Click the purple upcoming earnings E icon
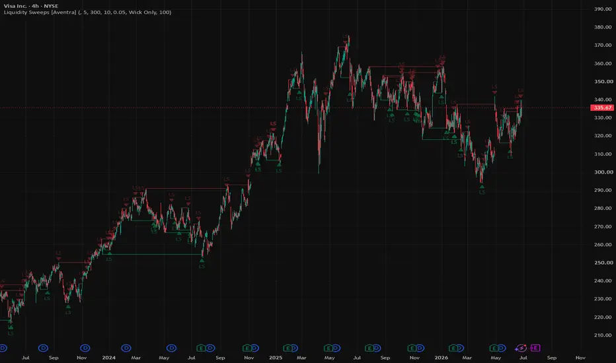This screenshot has height=363, width=616. (535, 348)
